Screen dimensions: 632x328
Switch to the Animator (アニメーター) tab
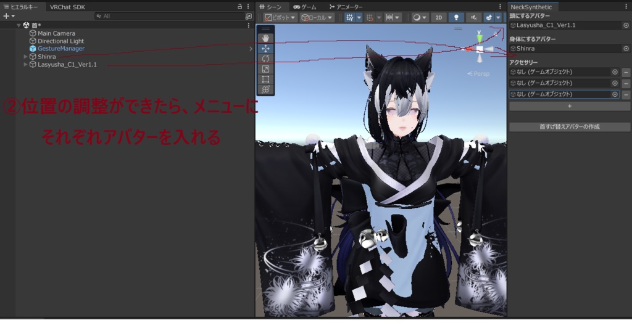346,7
